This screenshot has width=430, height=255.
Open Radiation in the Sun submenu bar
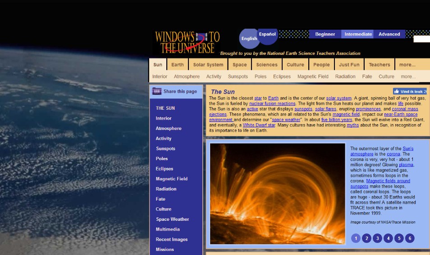(x=345, y=76)
